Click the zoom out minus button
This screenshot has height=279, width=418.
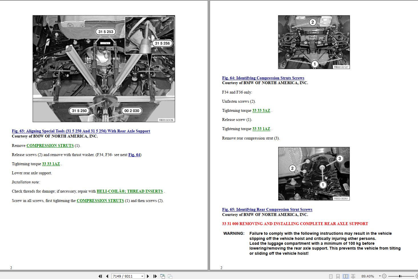coord(384,276)
